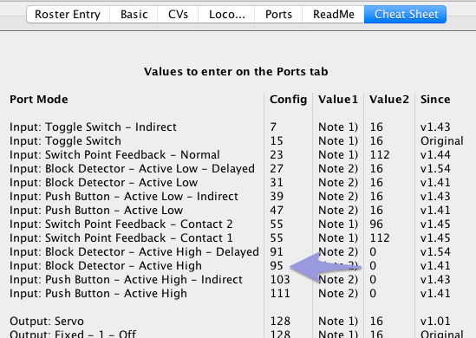Screen dimensions: 476x338
Task: Click 'Original' in the Toggle Switch row
Action: tap(441, 141)
